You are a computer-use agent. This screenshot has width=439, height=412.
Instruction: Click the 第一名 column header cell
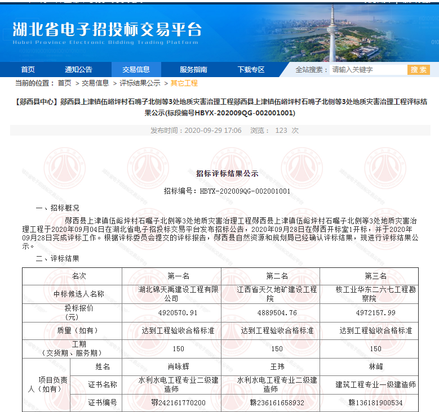(x=171, y=276)
